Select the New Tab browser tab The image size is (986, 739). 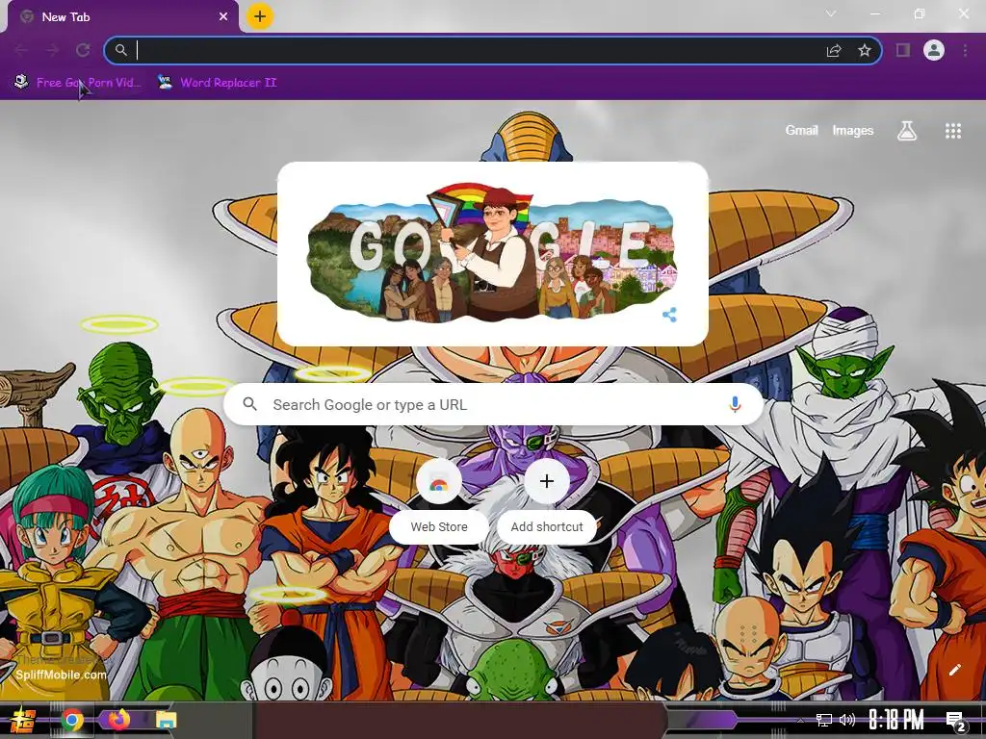(x=123, y=17)
